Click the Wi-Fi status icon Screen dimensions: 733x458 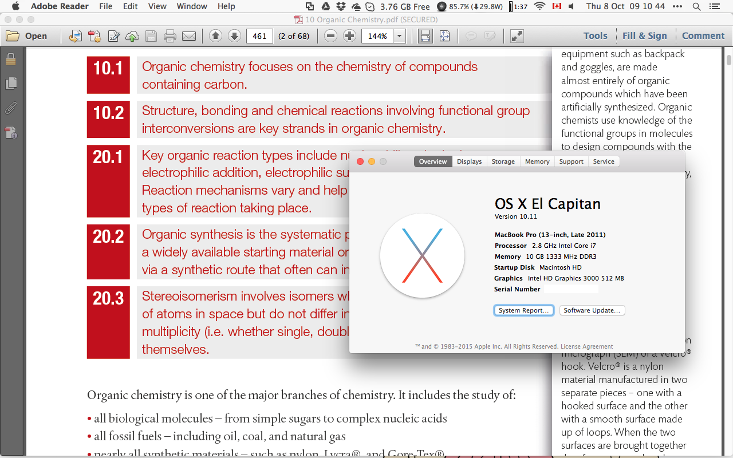click(x=539, y=6)
